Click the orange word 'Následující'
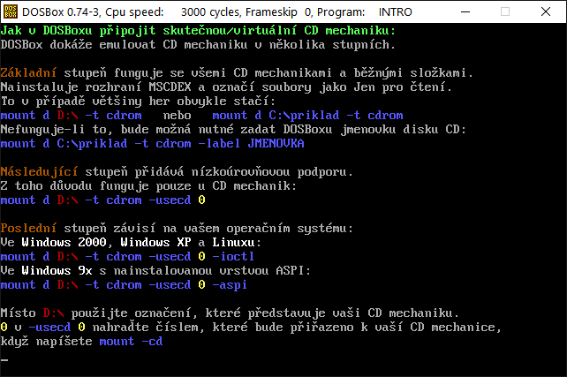Image resolution: width=567 pixels, height=377 pixels. (x=39, y=171)
